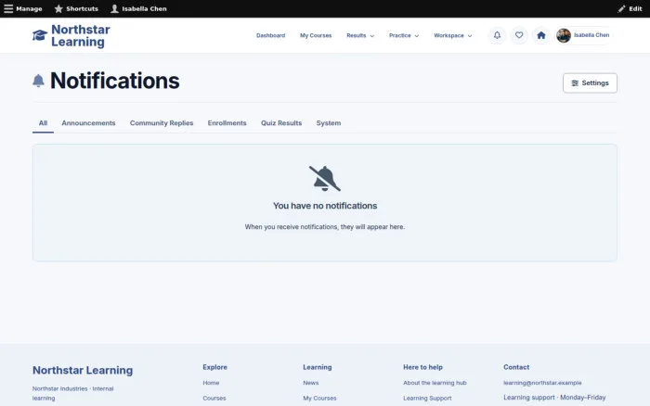Screen dimensions: 650x406
Task: Go to Dashboard in main navigation
Action: [x=271, y=35]
